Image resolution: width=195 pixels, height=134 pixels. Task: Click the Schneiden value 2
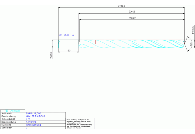[27, 128]
